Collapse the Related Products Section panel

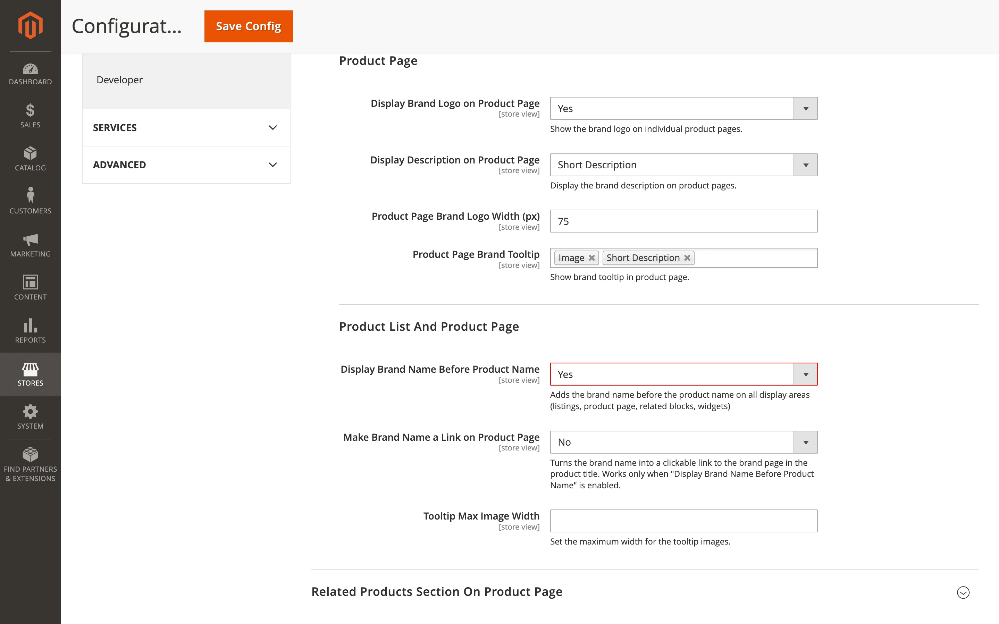963,592
